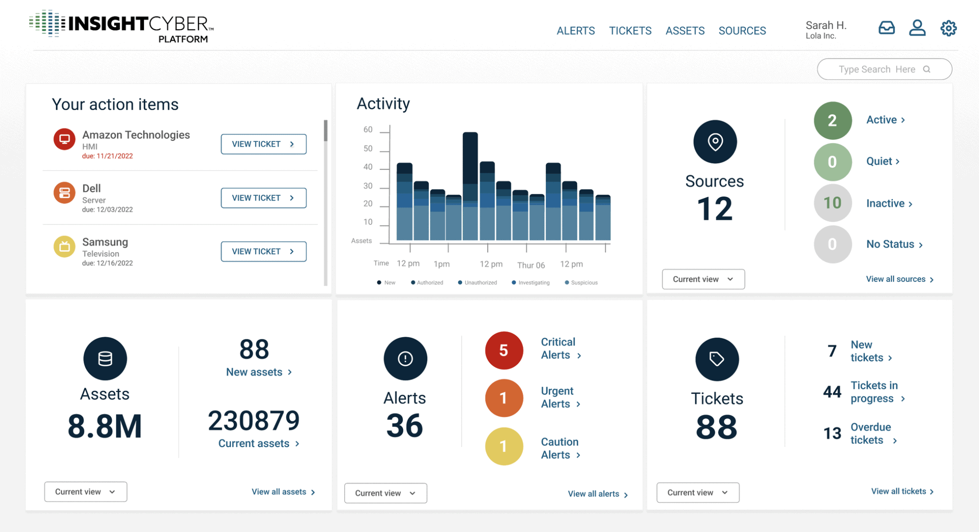The image size is (979, 532).
Task: Open Current view dropdown in Alerts card
Action: tap(385, 493)
